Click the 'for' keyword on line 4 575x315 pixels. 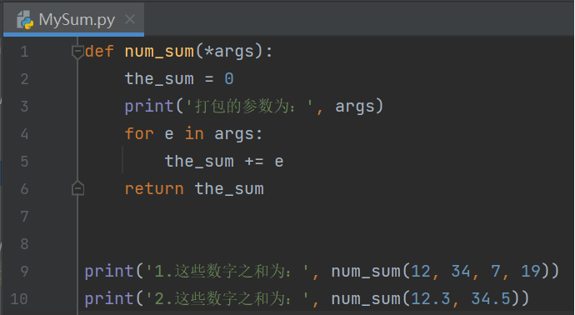139,133
